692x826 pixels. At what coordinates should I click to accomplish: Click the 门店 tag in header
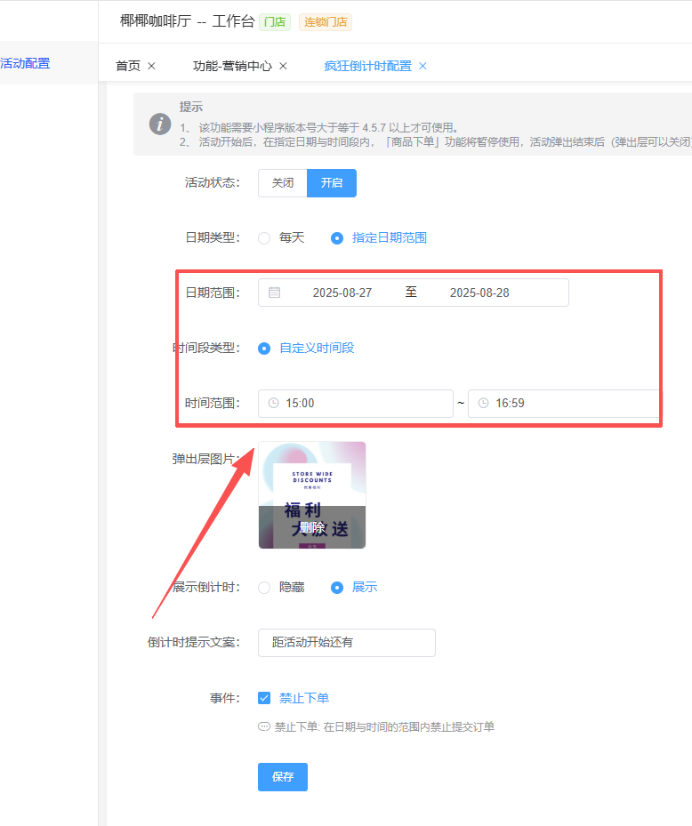click(x=275, y=22)
